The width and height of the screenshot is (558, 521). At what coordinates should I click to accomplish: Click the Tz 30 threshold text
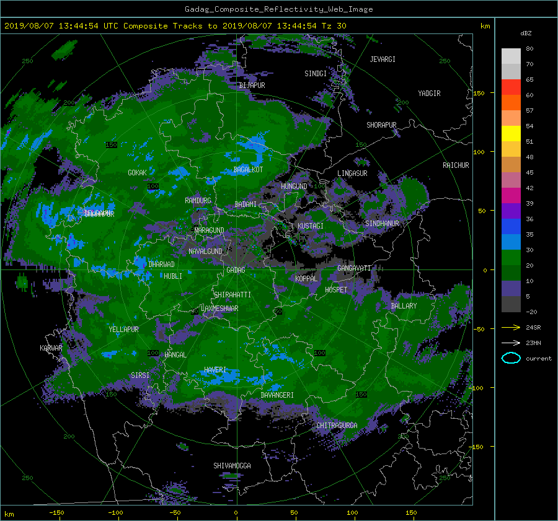[x=334, y=26]
